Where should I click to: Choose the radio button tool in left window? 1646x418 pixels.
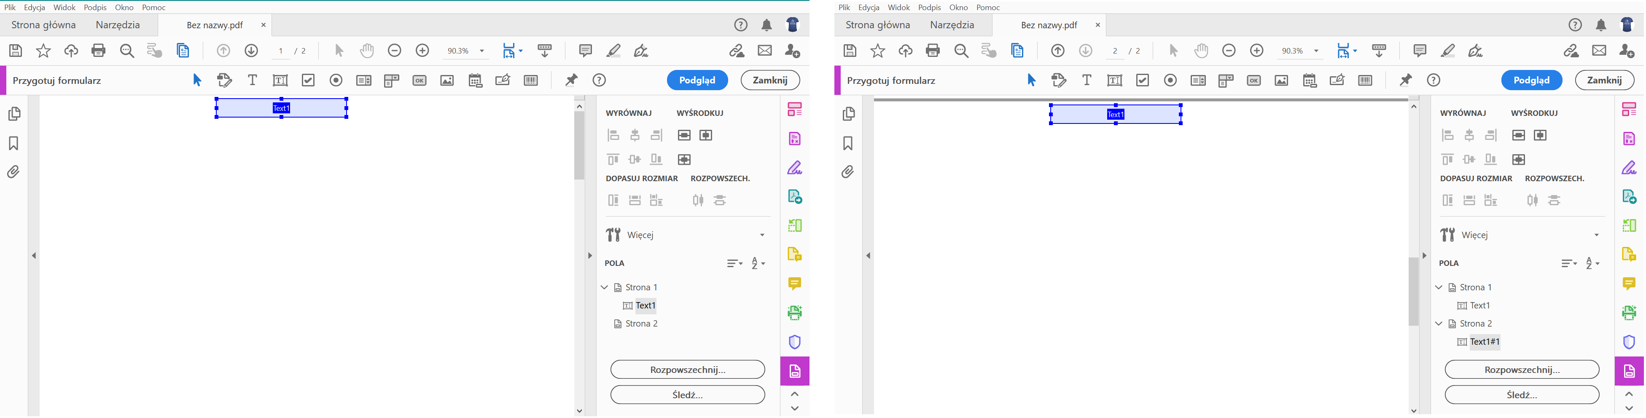click(x=336, y=80)
